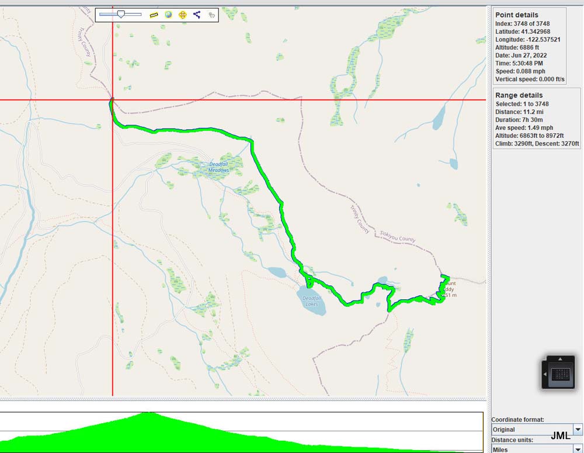
Task: Click the Siskiyou County map label
Action: click(x=397, y=236)
